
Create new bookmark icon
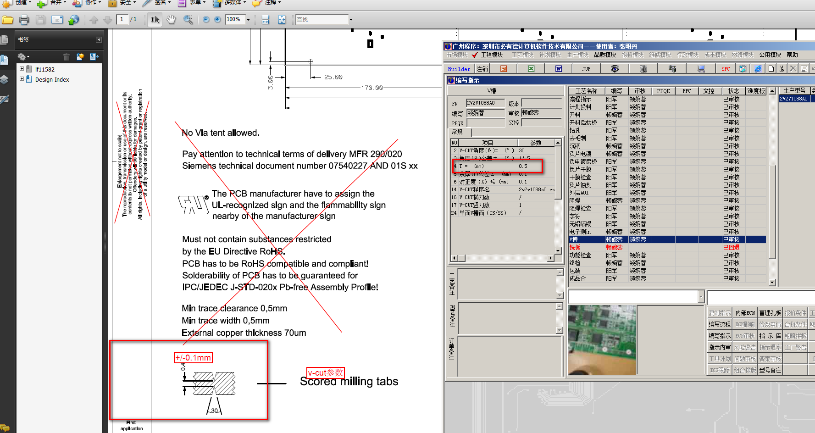pyautogui.click(x=80, y=57)
